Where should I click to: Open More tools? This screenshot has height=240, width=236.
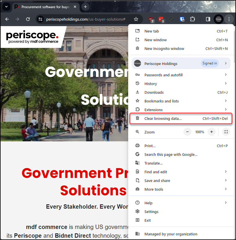coord(181,189)
